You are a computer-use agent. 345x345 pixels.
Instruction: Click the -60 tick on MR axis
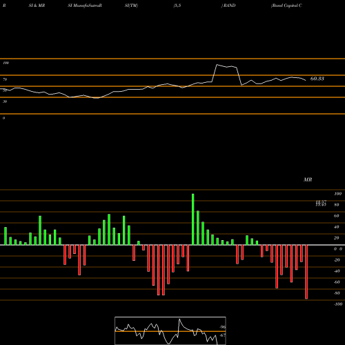click(x=337, y=282)
